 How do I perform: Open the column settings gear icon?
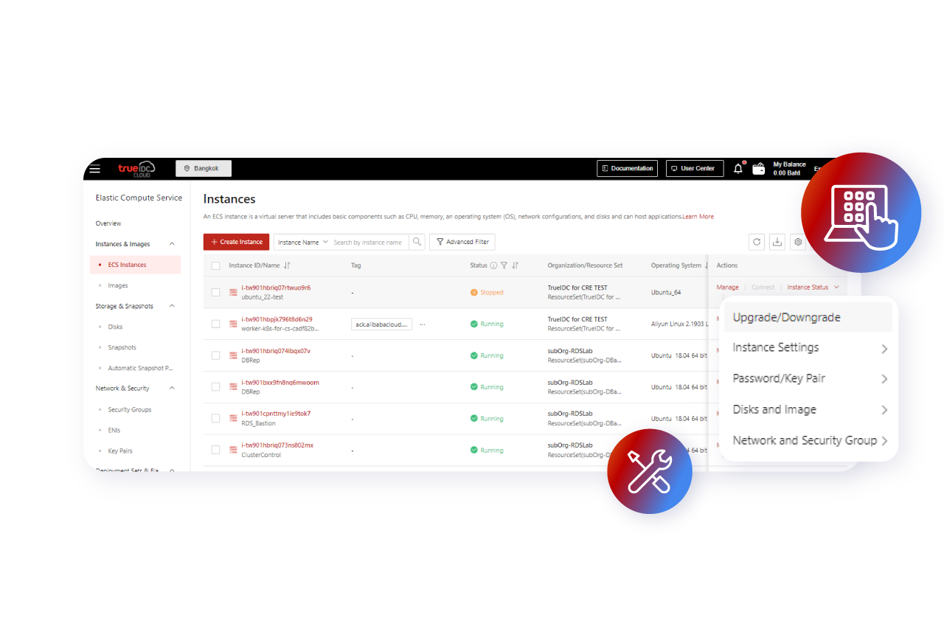(797, 242)
